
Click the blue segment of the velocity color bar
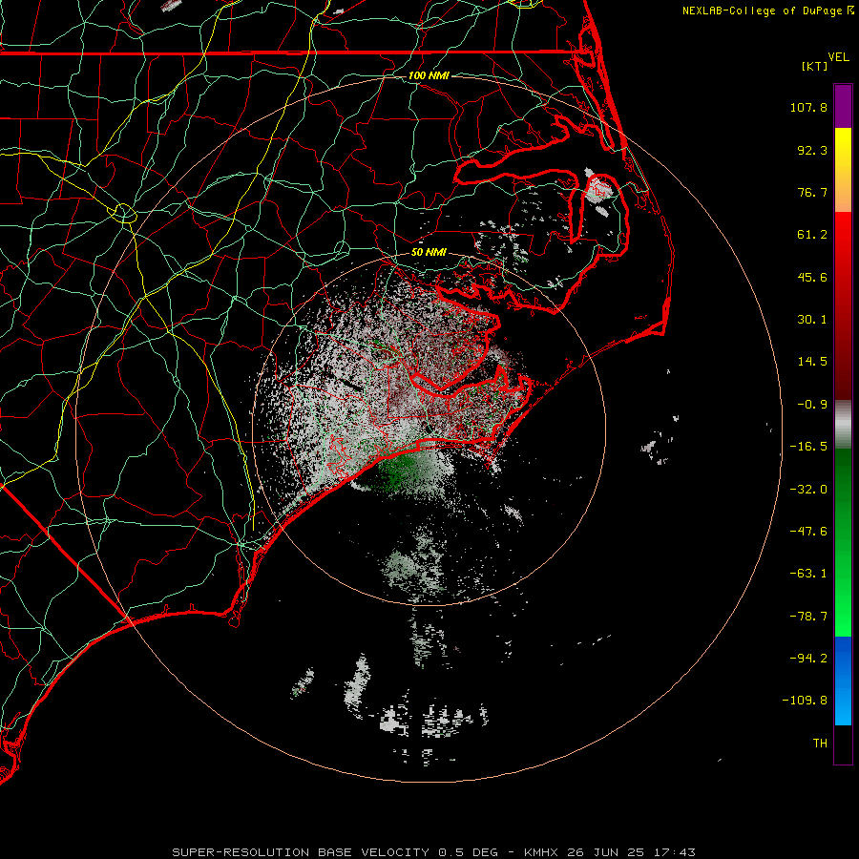click(x=843, y=681)
